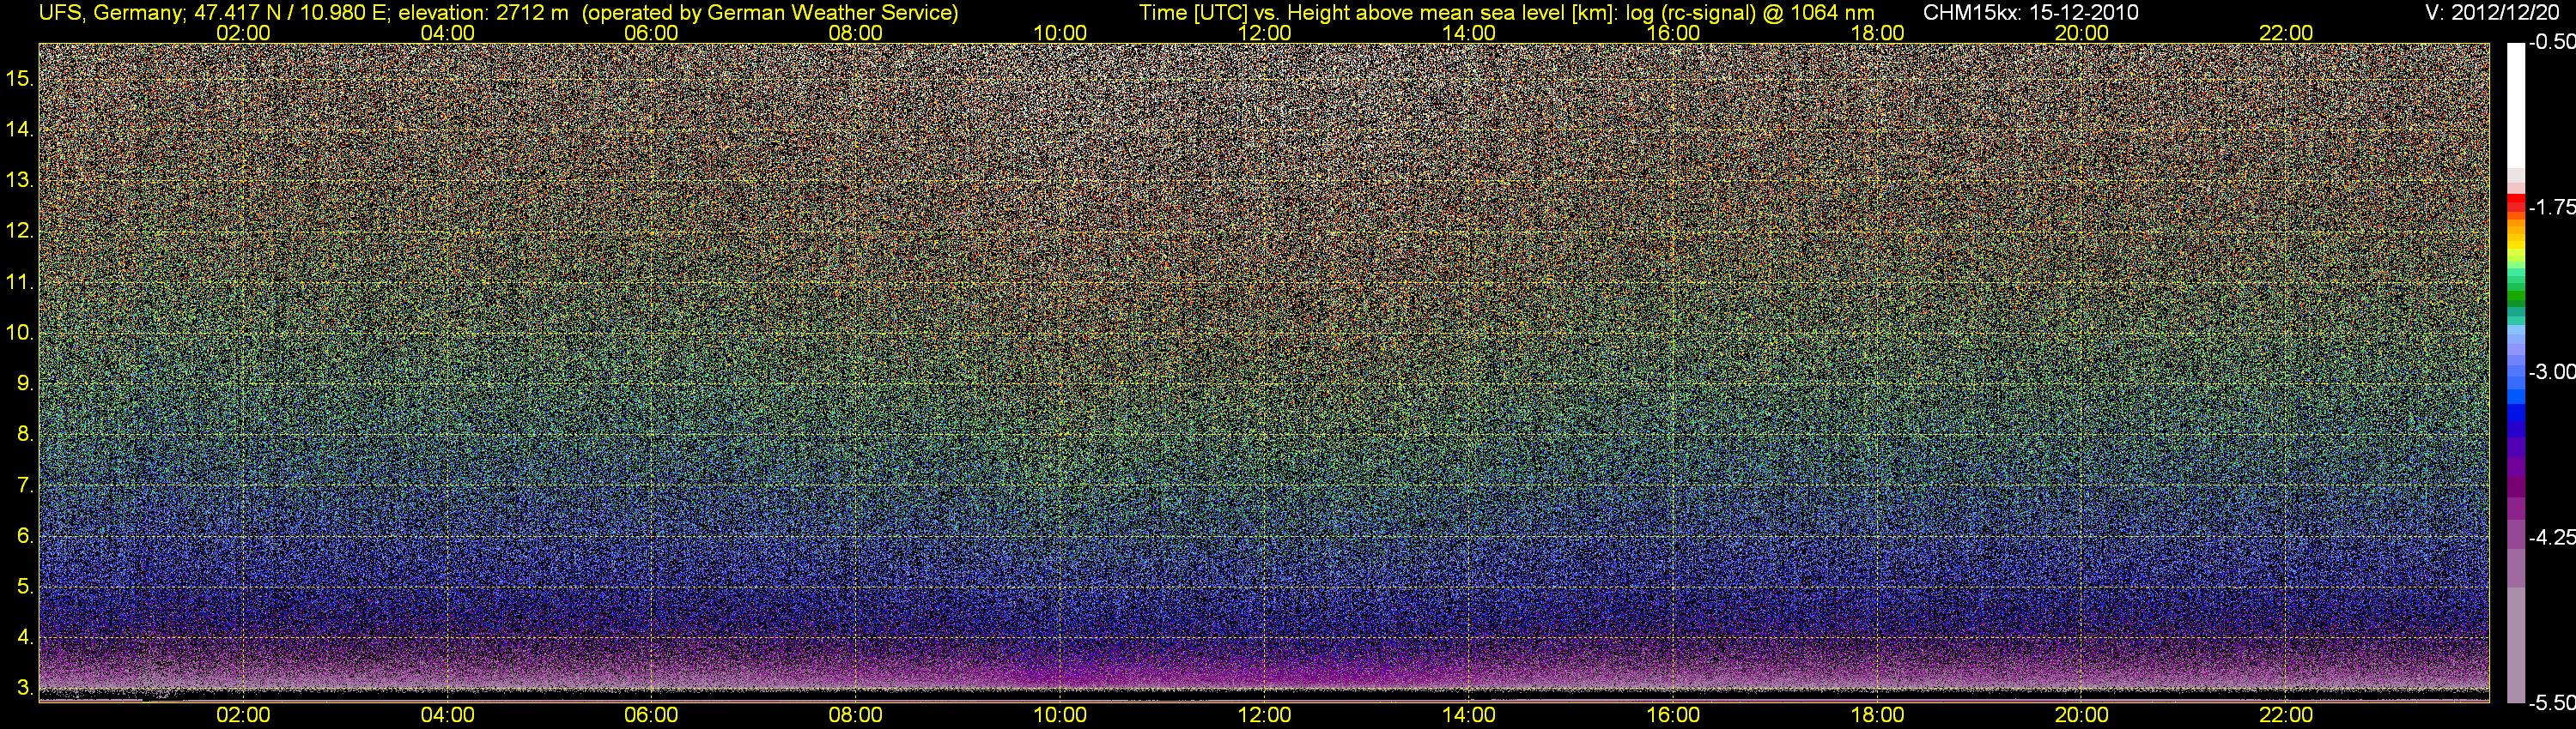Screen dimensions: 2576x729
Task: Click the "Time [UTC] vs. Height" chart title
Action: coord(1247,13)
